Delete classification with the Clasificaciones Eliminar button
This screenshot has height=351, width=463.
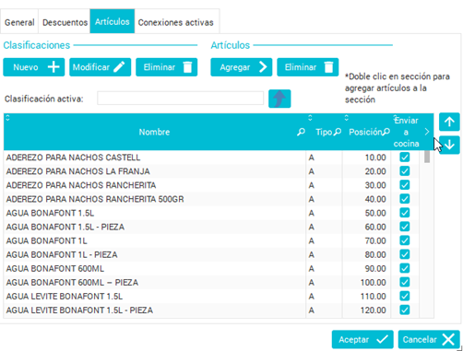click(166, 67)
